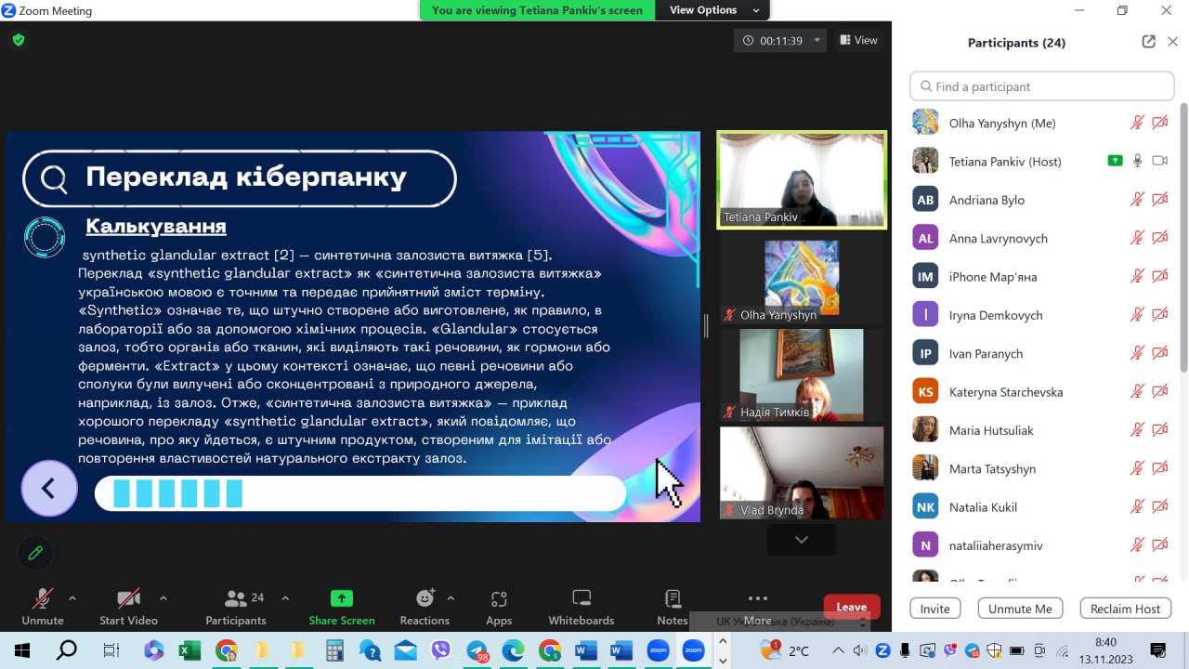Viewport: 1189px width, 669px height.
Task: Toggle the Participants panel button
Action: (x=236, y=607)
